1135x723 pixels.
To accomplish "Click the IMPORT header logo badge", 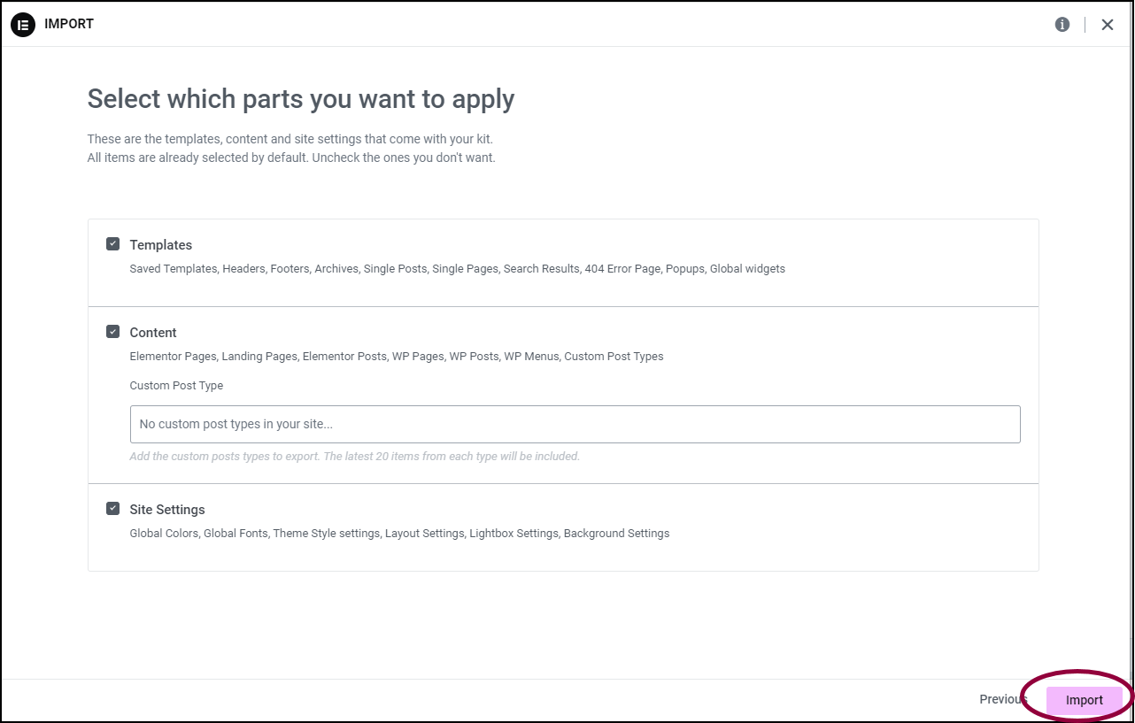I will pyautogui.click(x=21, y=24).
